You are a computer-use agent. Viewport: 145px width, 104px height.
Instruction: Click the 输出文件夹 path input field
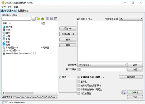pyautogui.click(x=104, y=69)
